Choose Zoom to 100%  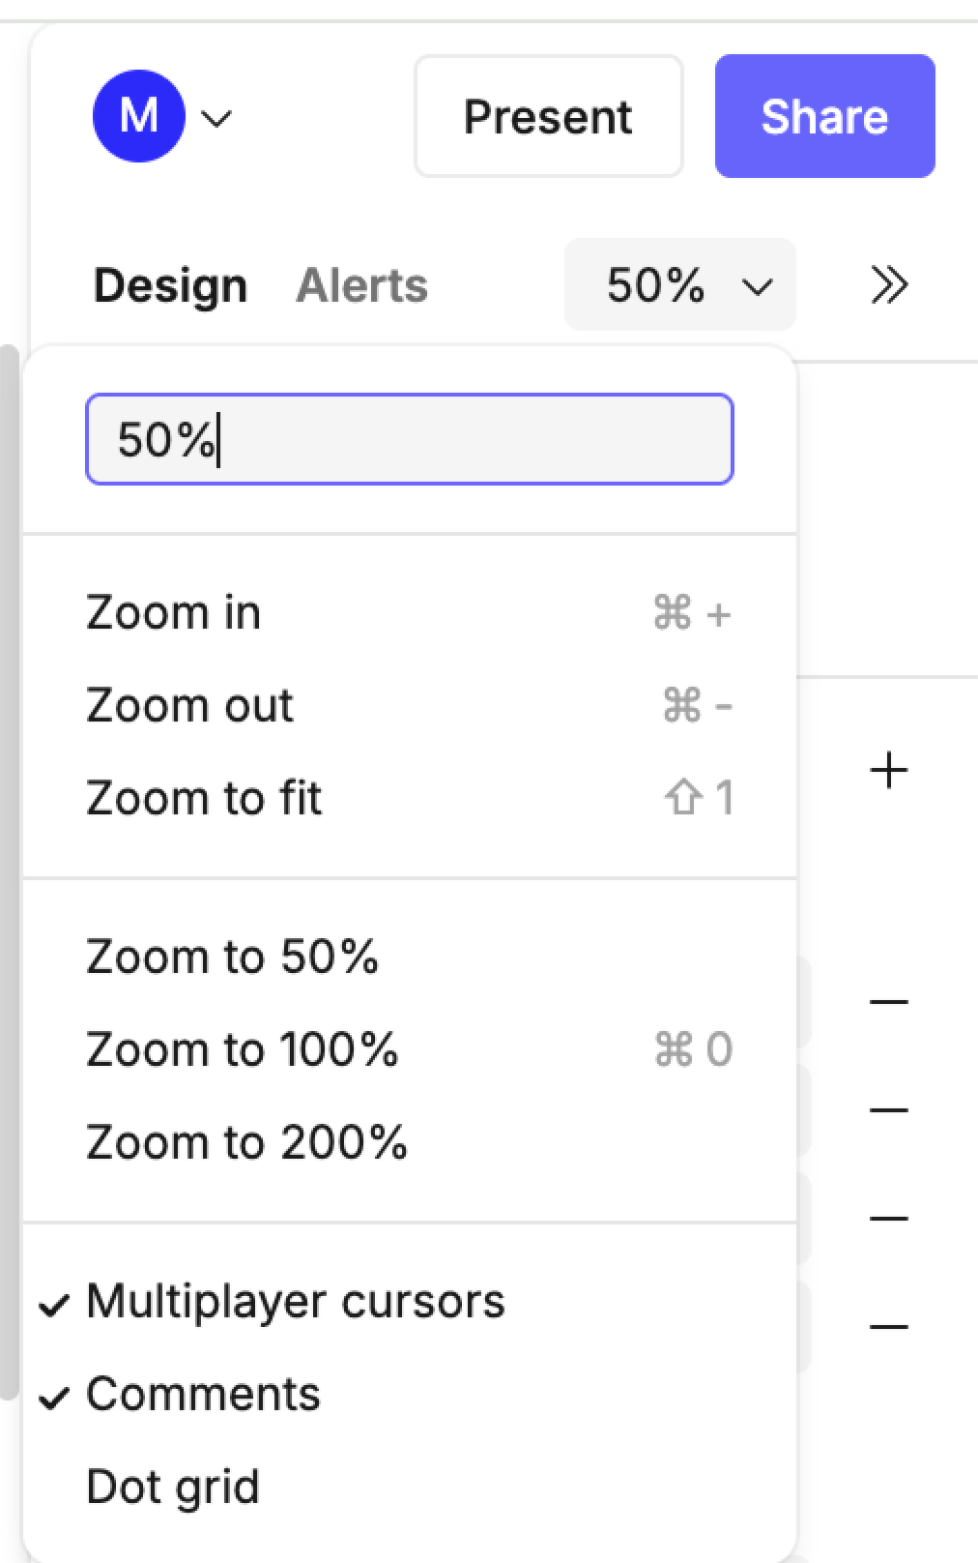[242, 1050]
